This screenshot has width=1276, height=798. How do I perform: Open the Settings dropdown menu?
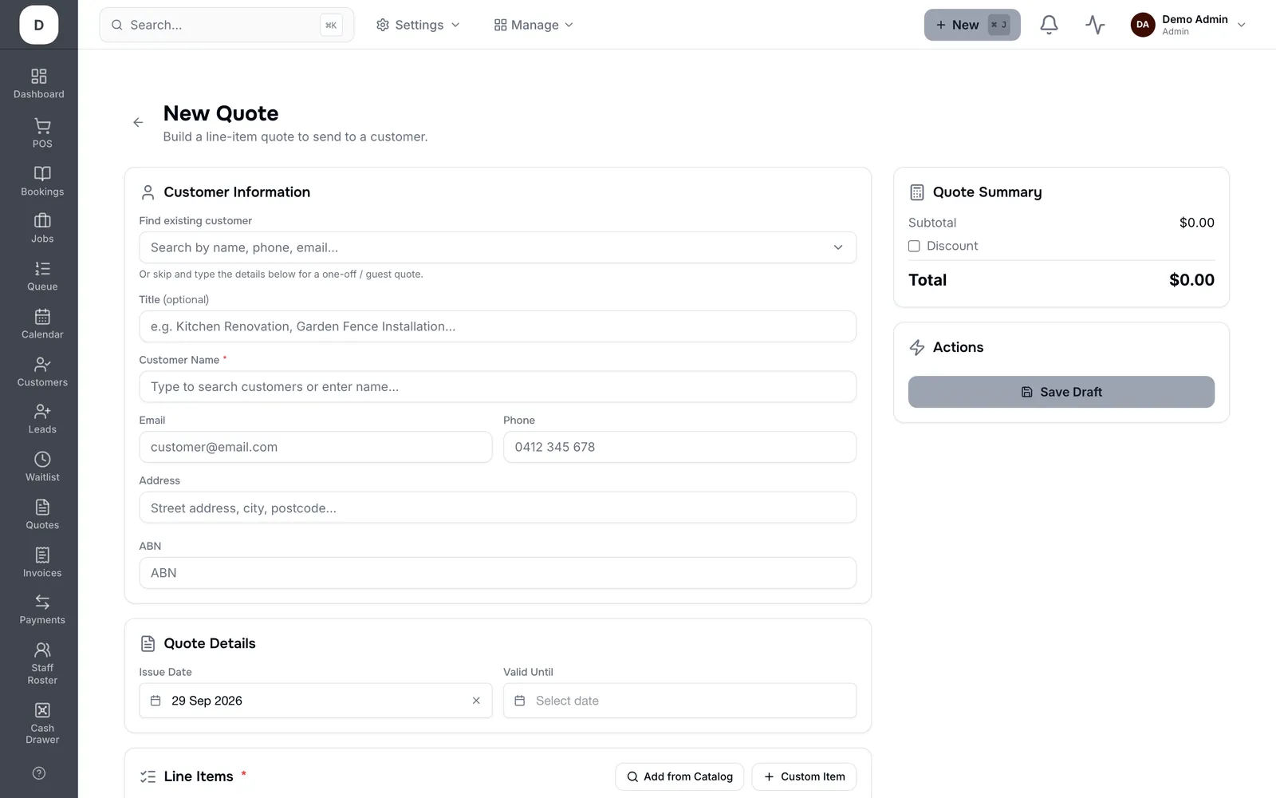pos(418,25)
